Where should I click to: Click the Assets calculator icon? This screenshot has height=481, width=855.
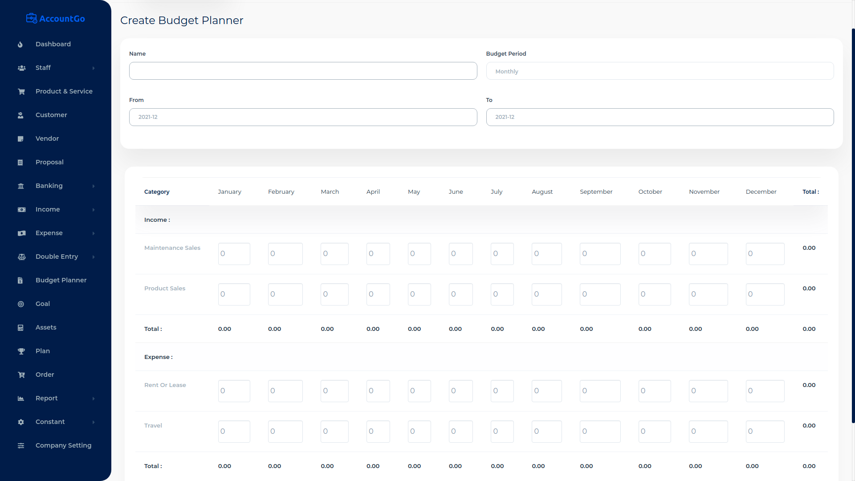tap(20, 328)
